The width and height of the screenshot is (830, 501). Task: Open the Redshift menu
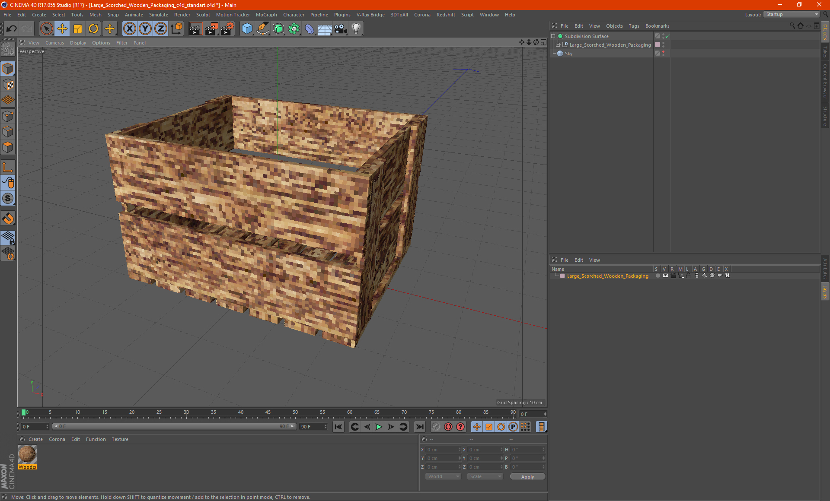point(446,15)
